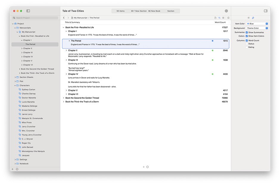
Task: Open inspector paintbrush style tab icon
Action: [253, 18]
